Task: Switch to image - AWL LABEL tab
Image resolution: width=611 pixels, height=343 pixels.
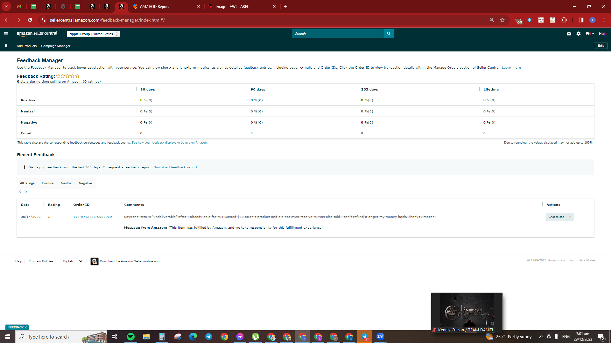Action: 242,6
